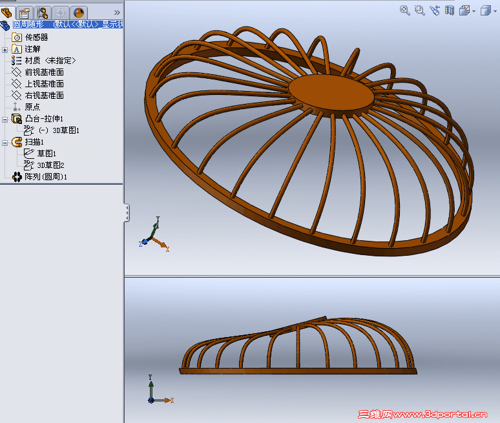Viewport: 500px width, 423px height.
Task: Select 材质 <未指定> material entry
Action: [50, 61]
